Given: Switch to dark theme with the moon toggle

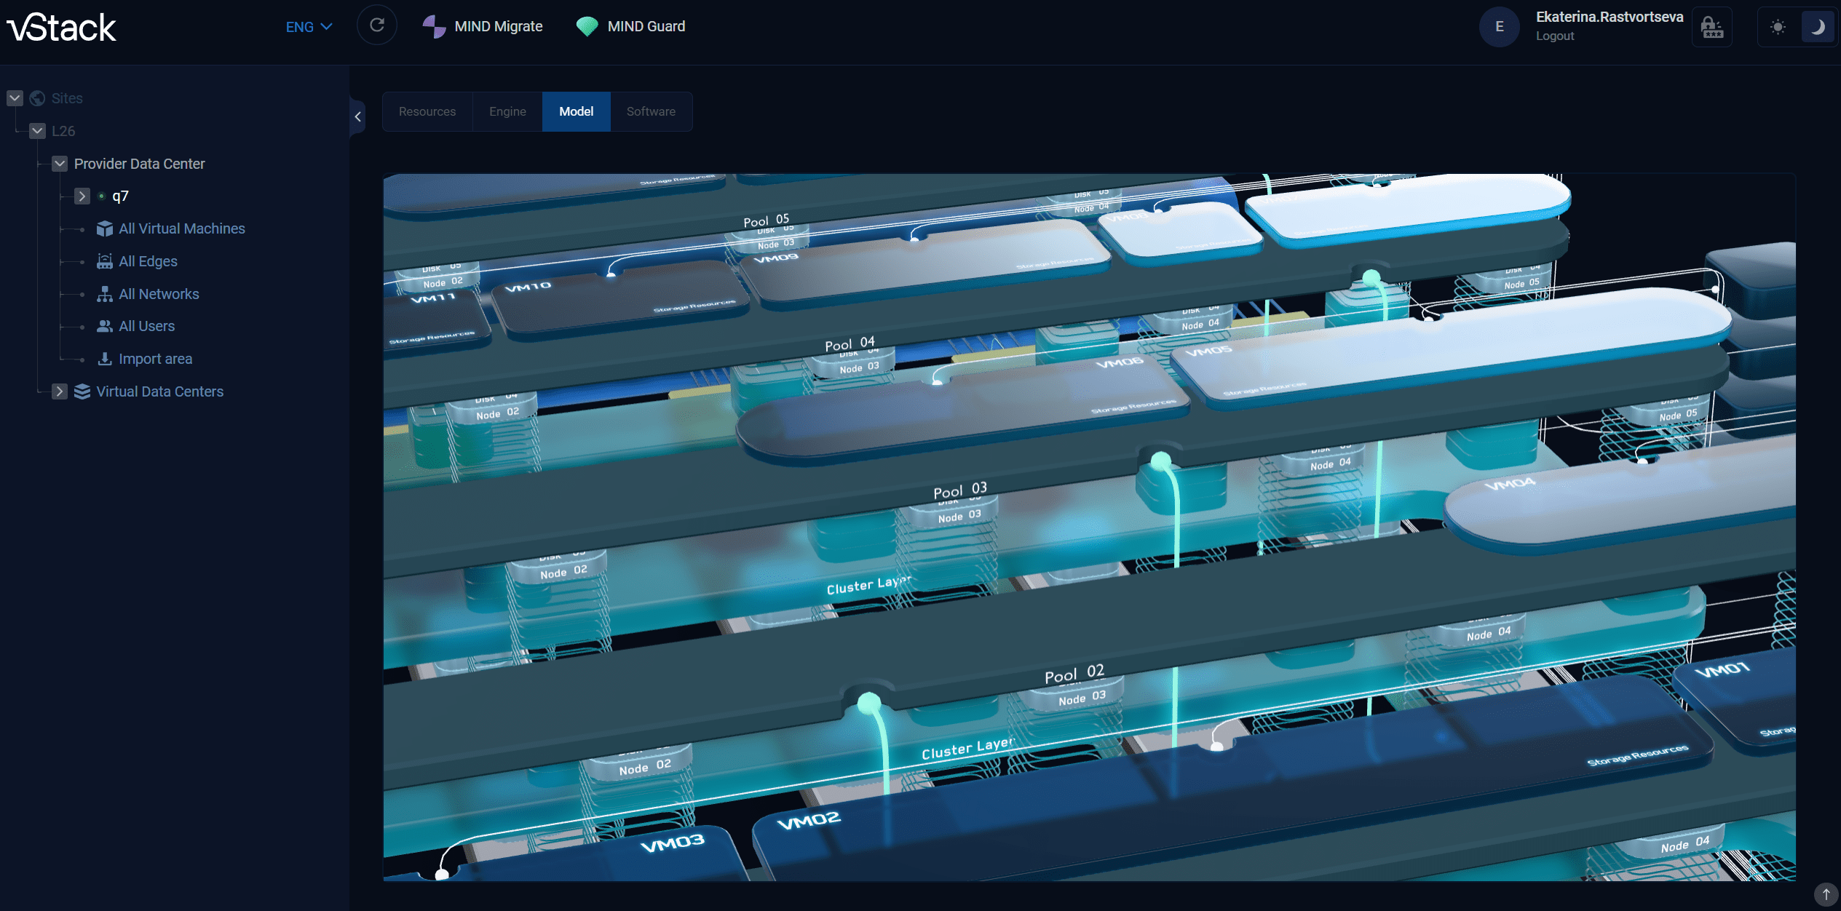Looking at the screenshot, I should [1817, 28].
